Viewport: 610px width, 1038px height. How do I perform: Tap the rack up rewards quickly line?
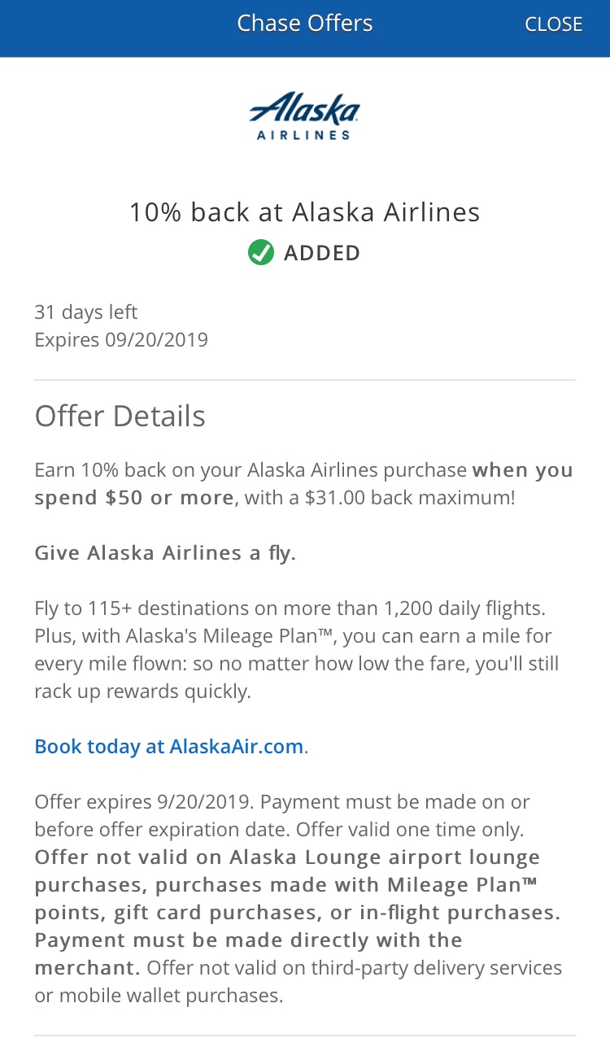click(142, 691)
